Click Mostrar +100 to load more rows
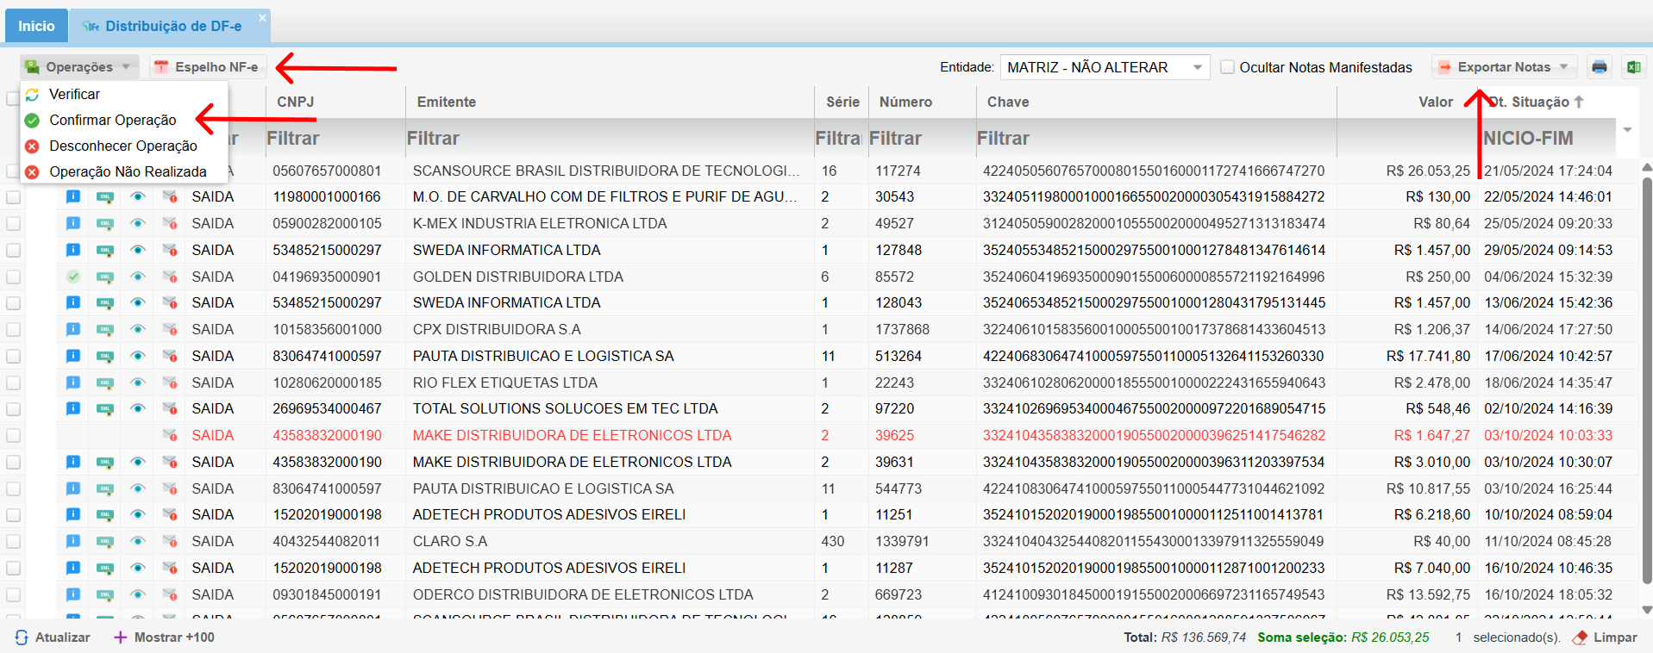Screen dimensions: 1653x653 164,637
